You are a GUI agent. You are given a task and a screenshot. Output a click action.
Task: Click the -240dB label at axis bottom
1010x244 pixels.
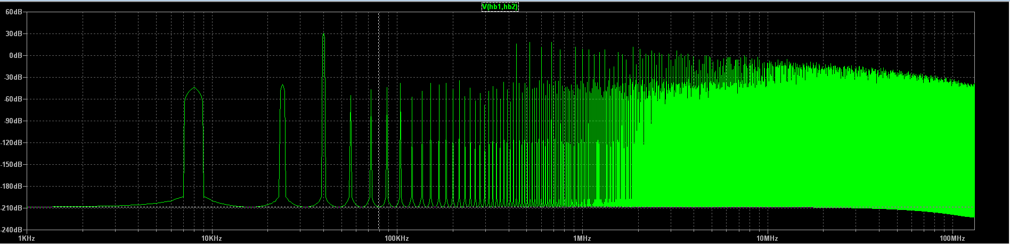pyautogui.click(x=12, y=230)
